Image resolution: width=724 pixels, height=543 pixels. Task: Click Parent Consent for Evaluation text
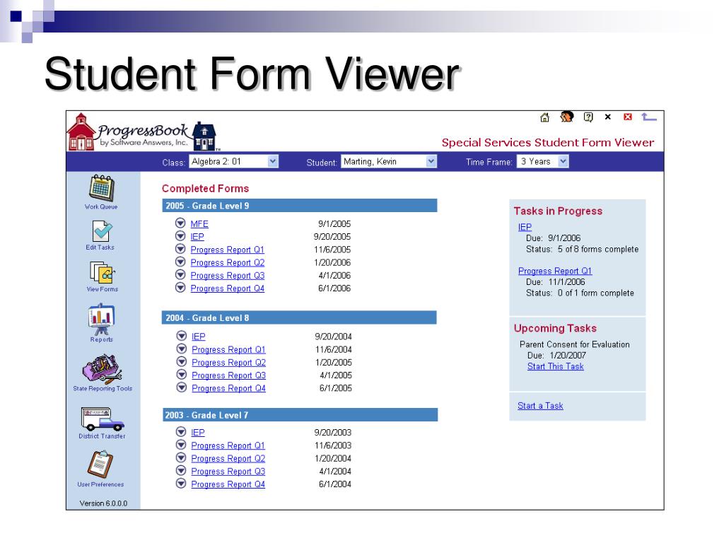click(x=574, y=344)
